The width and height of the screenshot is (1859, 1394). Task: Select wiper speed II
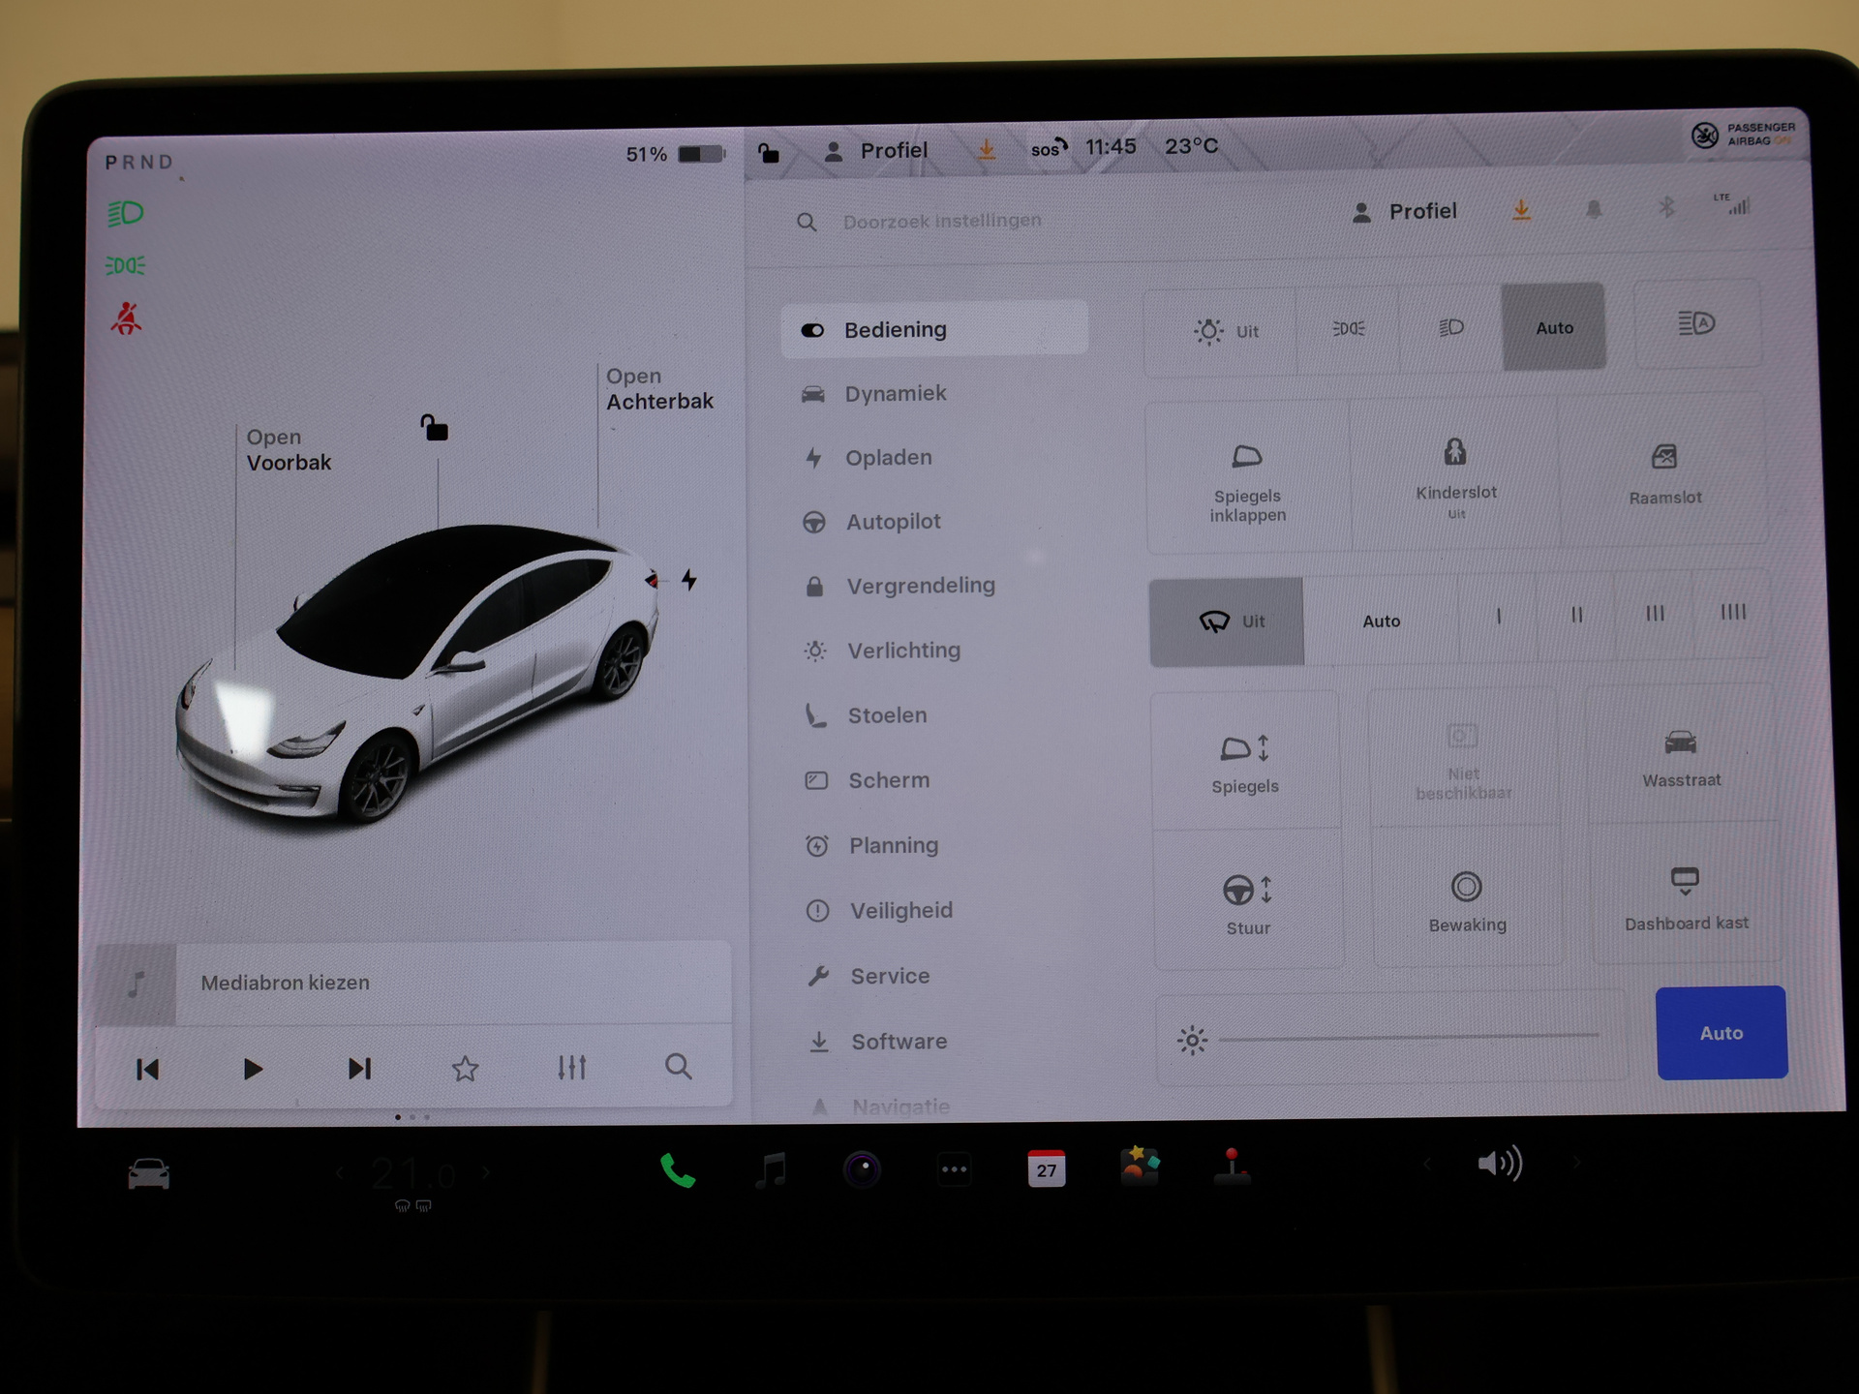[1576, 615]
